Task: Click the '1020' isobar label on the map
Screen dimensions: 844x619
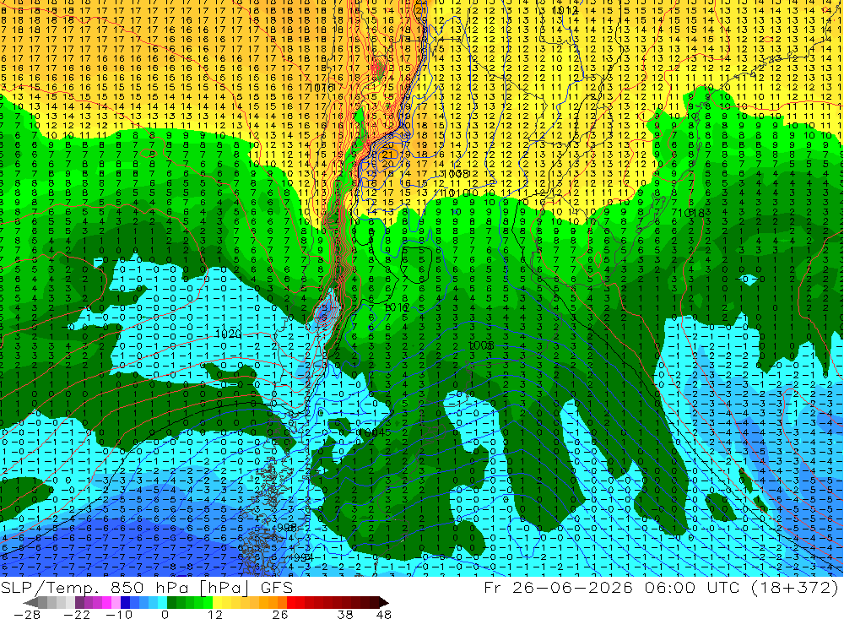Action: [228, 334]
